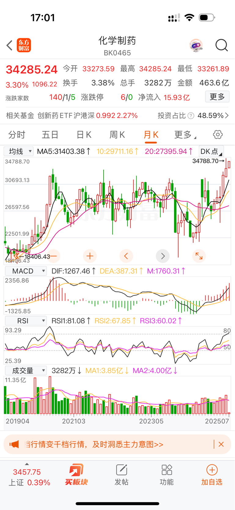Image resolution: width=235 pixels, height=510 pixels.
Task: Tap the DIF:1267.46 value
Action: pos(73,271)
